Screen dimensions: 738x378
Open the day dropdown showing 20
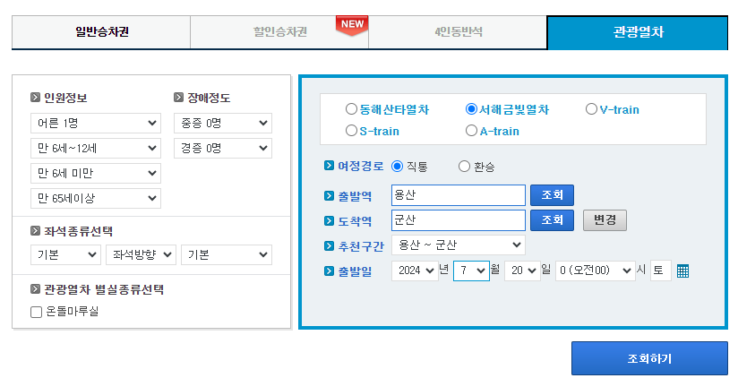522,271
